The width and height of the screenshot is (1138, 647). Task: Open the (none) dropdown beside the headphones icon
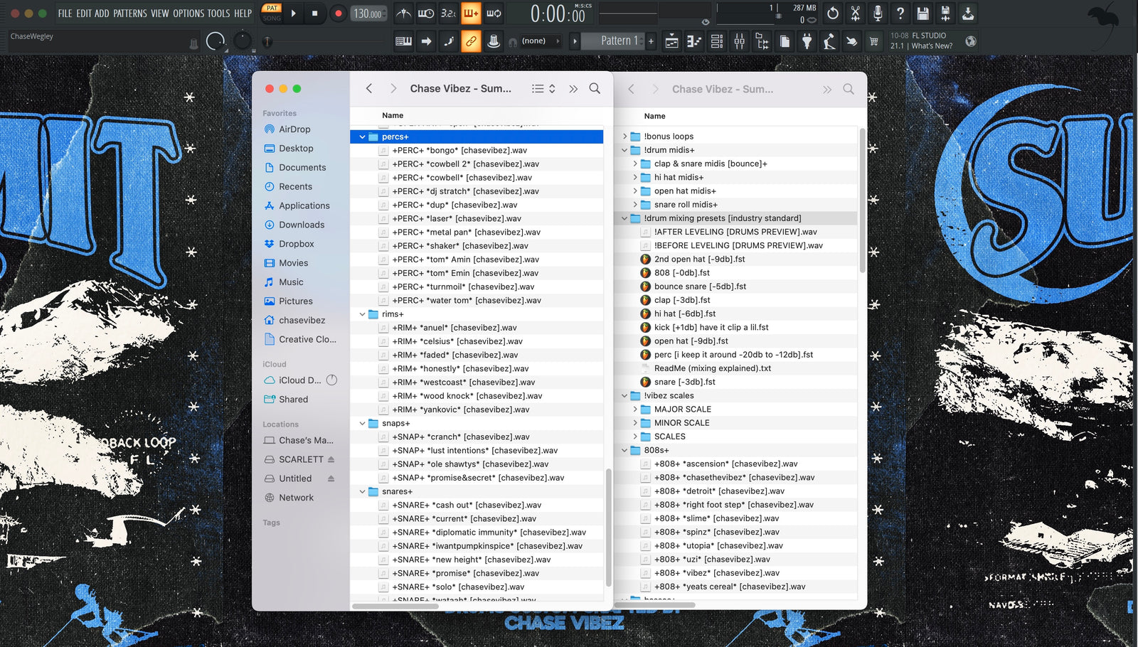click(x=540, y=41)
